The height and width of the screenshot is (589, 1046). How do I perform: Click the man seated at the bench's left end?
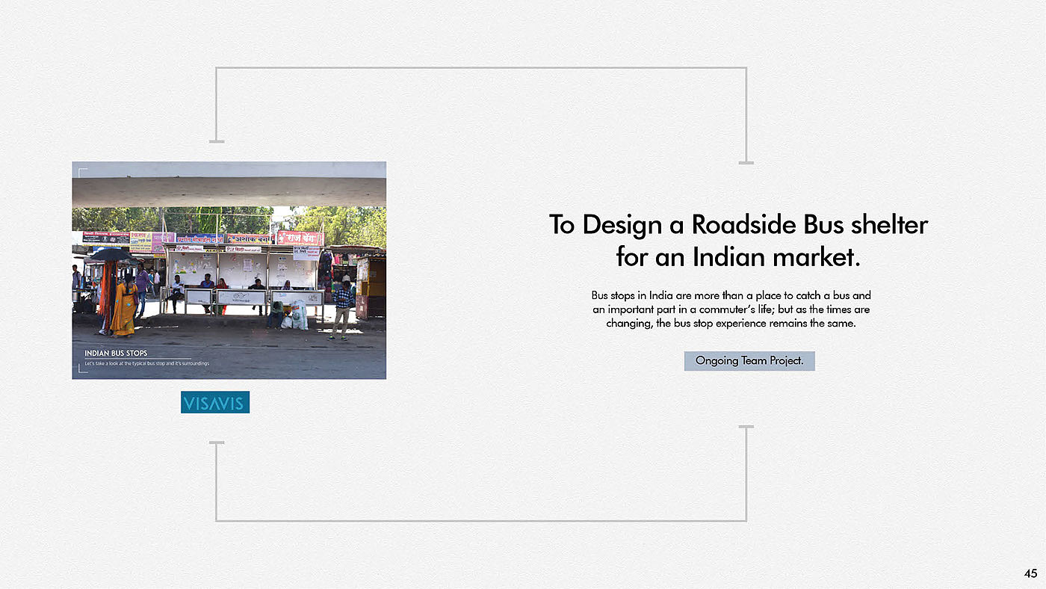(x=176, y=292)
